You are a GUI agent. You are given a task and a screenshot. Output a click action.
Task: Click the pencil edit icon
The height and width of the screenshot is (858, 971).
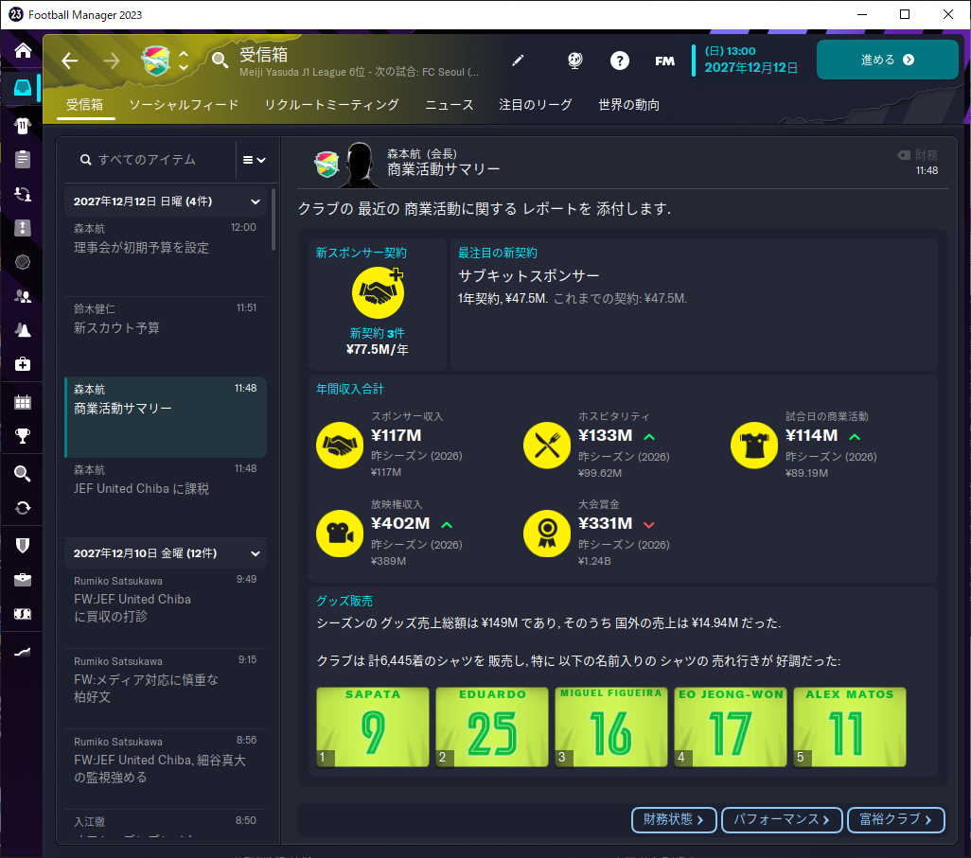coord(518,60)
